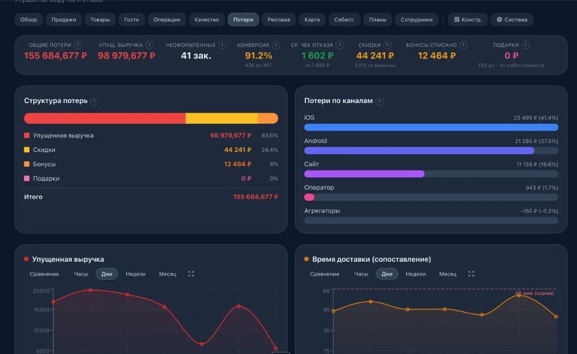This screenshot has height=354, width=577.
Task: Click constructor icon in Констр. button
Action: click(456, 20)
